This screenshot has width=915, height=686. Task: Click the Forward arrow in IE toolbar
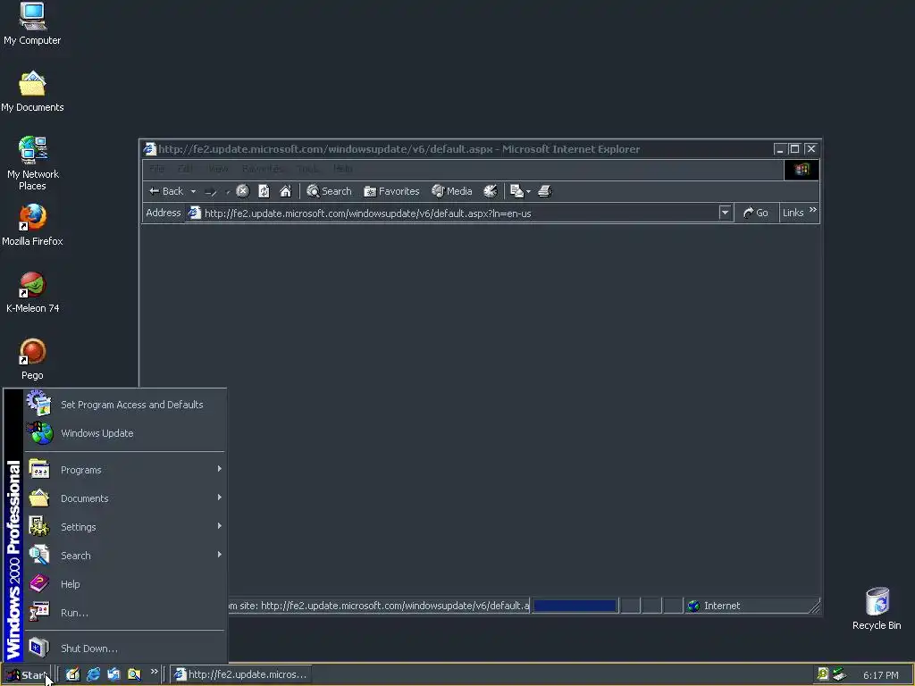point(211,191)
